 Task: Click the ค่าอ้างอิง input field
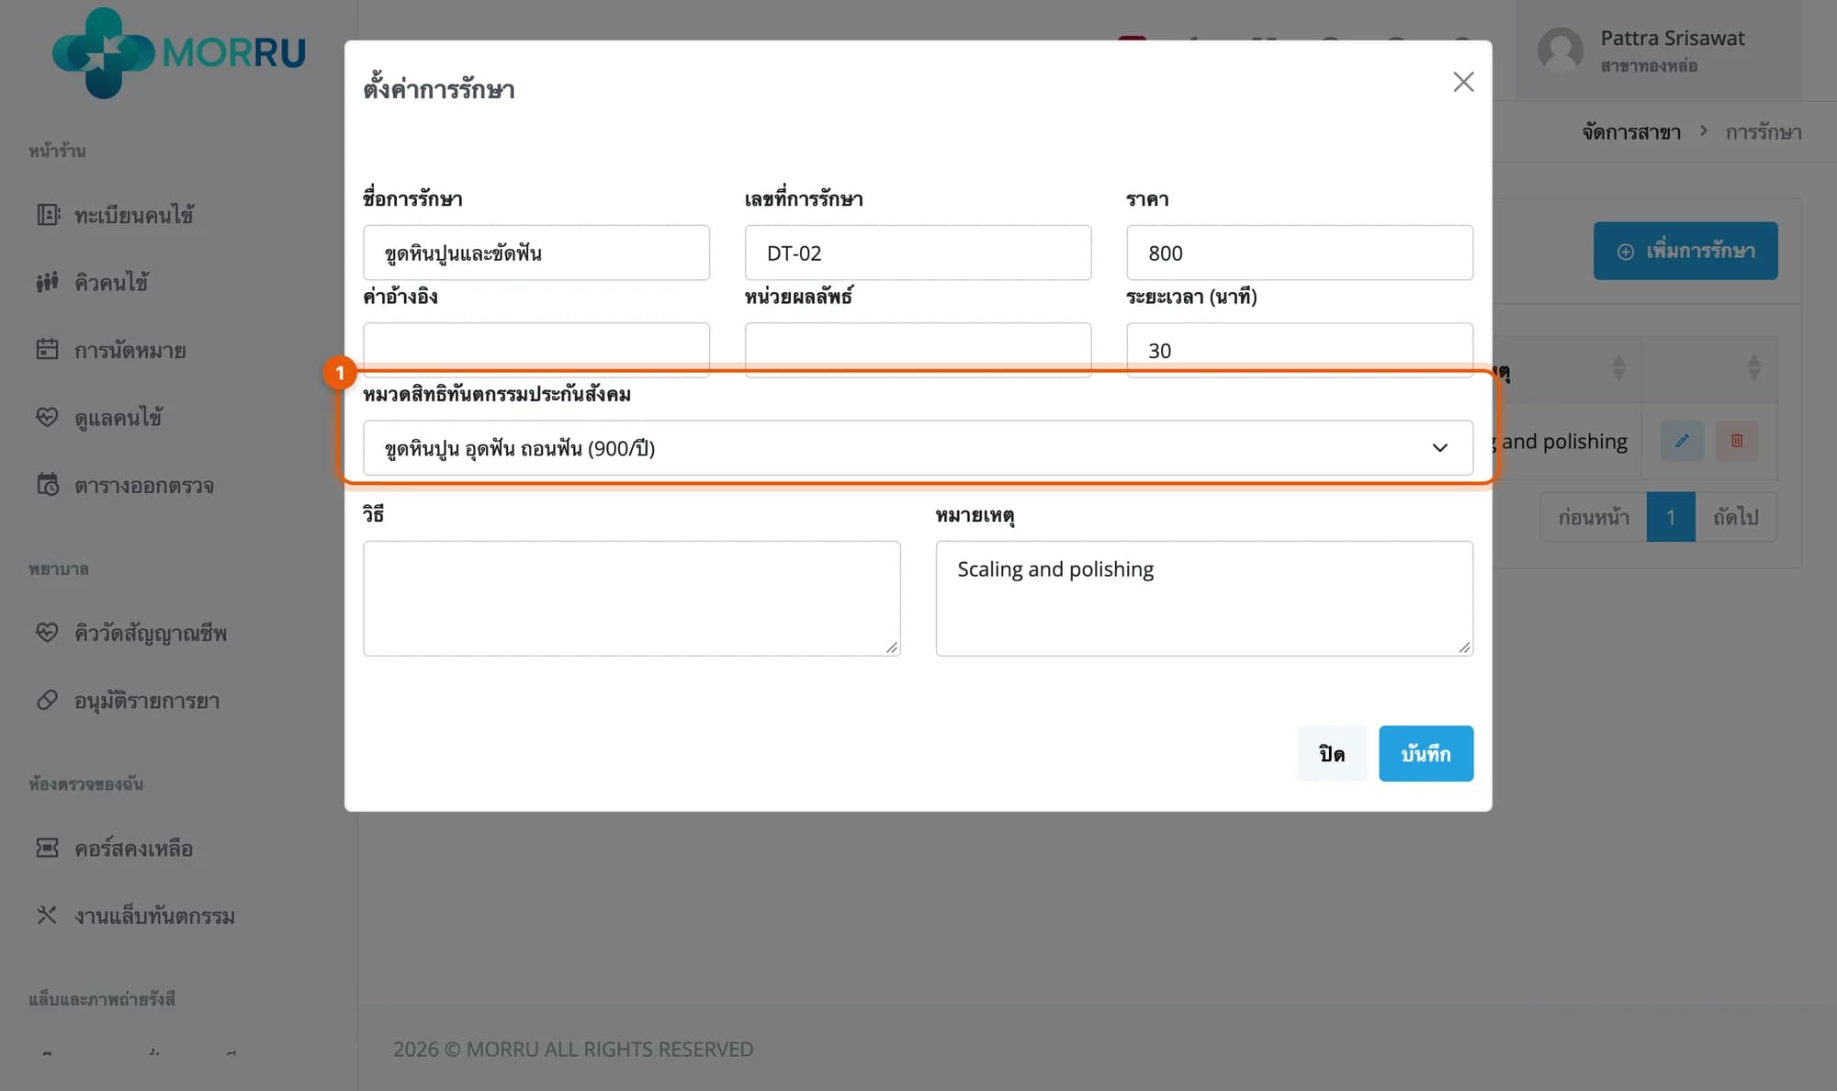tap(536, 349)
